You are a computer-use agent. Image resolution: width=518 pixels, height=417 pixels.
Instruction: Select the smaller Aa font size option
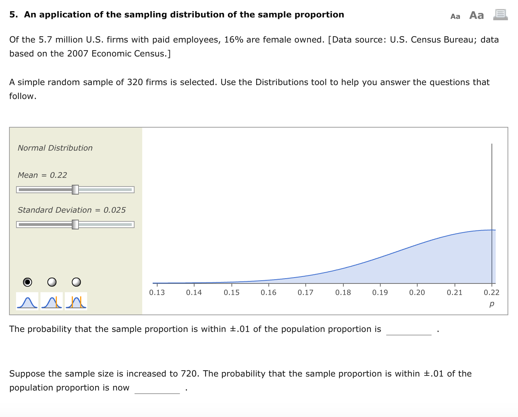pos(456,16)
